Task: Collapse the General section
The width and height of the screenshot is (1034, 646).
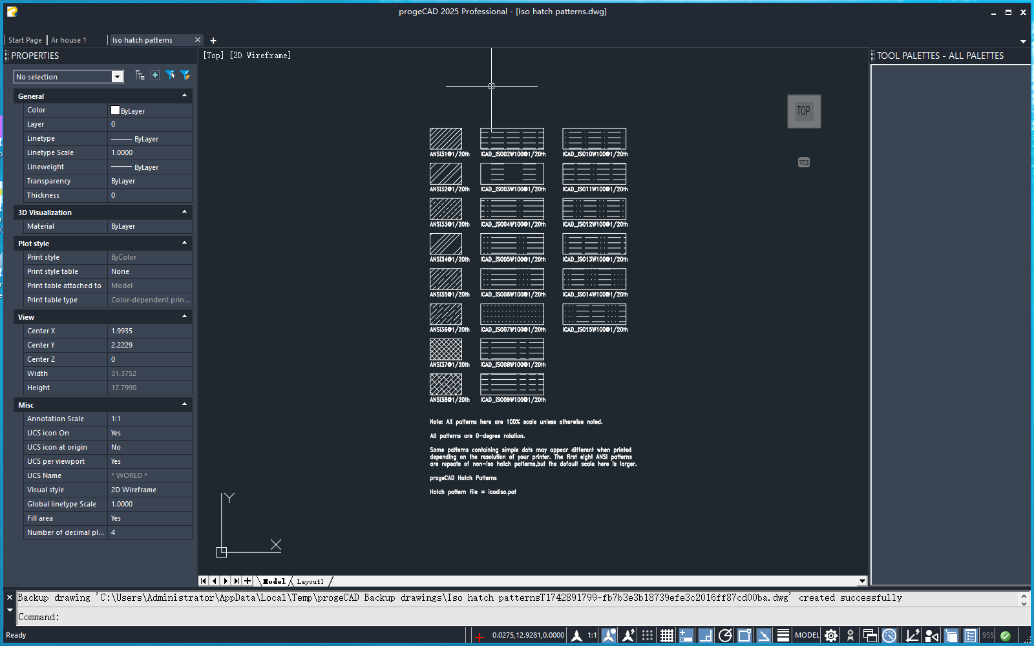Action: [x=185, y=96]
